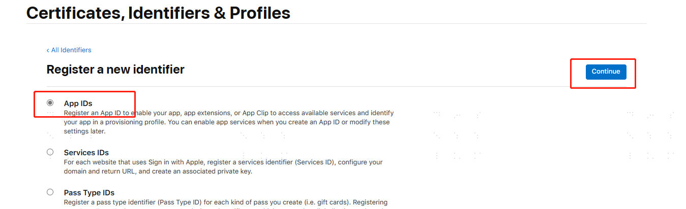Click the Pass Type IDs bold label

click(89, 193)
